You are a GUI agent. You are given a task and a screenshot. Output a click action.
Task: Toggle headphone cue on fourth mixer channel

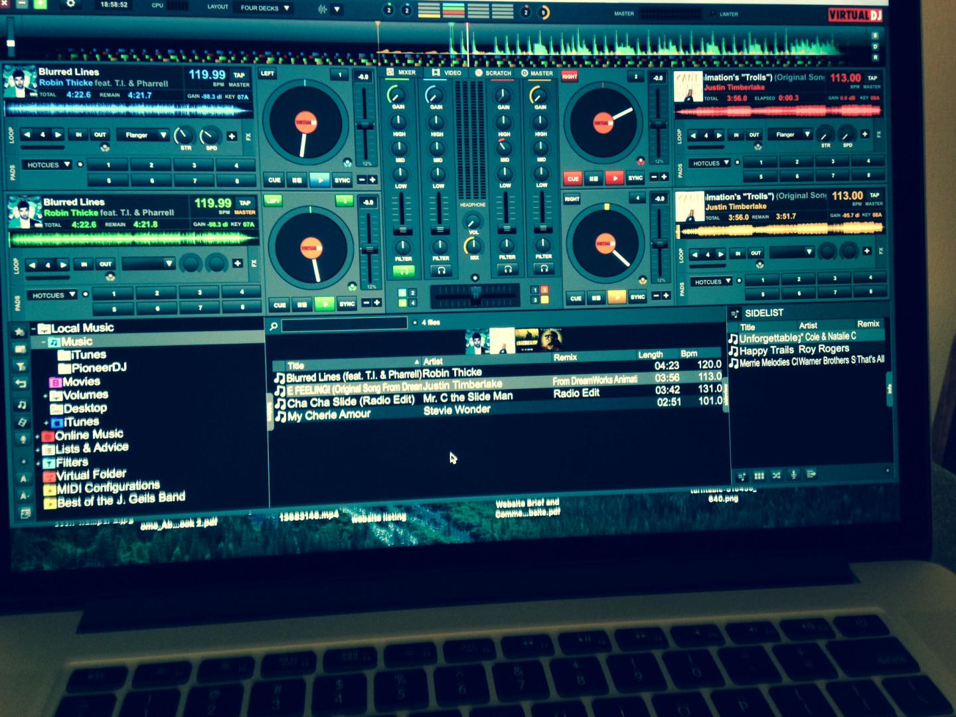point(543,268)
